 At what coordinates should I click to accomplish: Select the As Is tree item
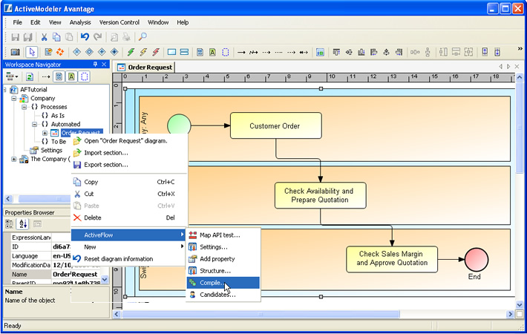point(57,116)
